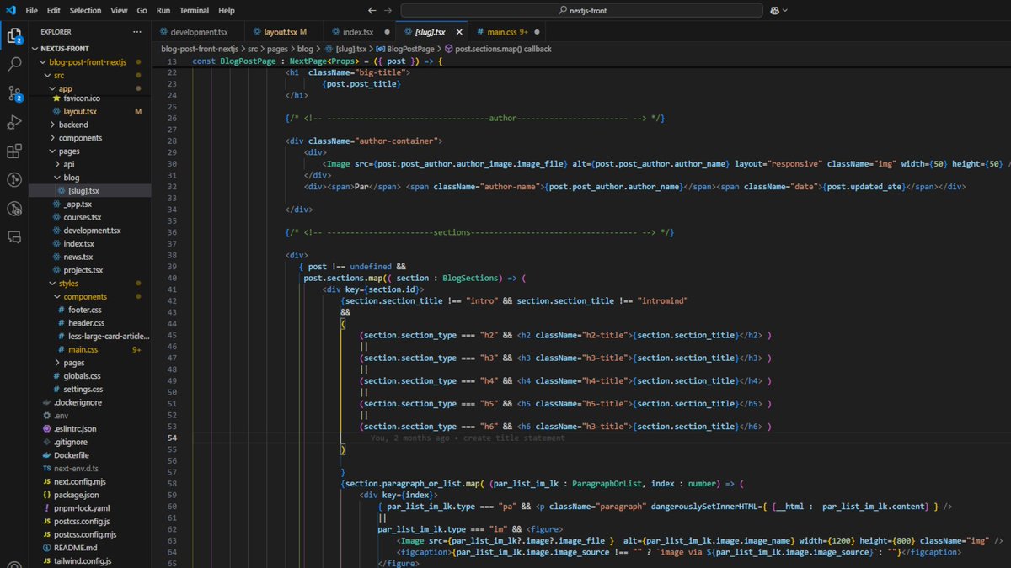Image resolution: width=1011 pixels, height=568 pixels.
Task: Open Source Control view showing 2 pending changes
Action: 14,93
